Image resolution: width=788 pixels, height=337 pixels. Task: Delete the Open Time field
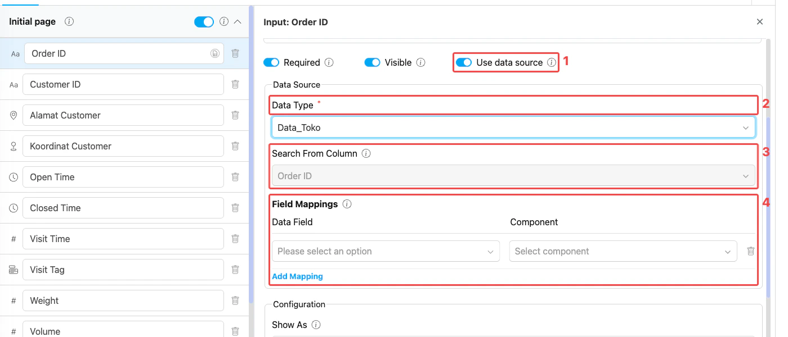(235, 177)
